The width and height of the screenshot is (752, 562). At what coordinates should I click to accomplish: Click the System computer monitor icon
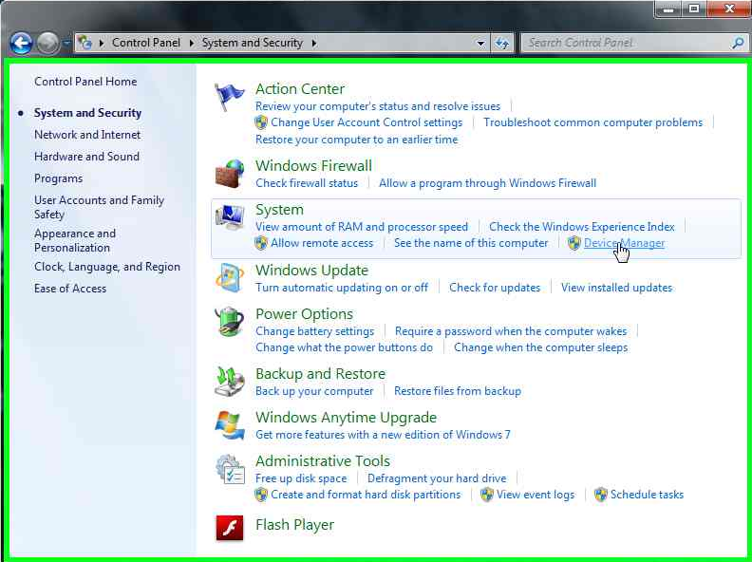(x=229, y=218)
